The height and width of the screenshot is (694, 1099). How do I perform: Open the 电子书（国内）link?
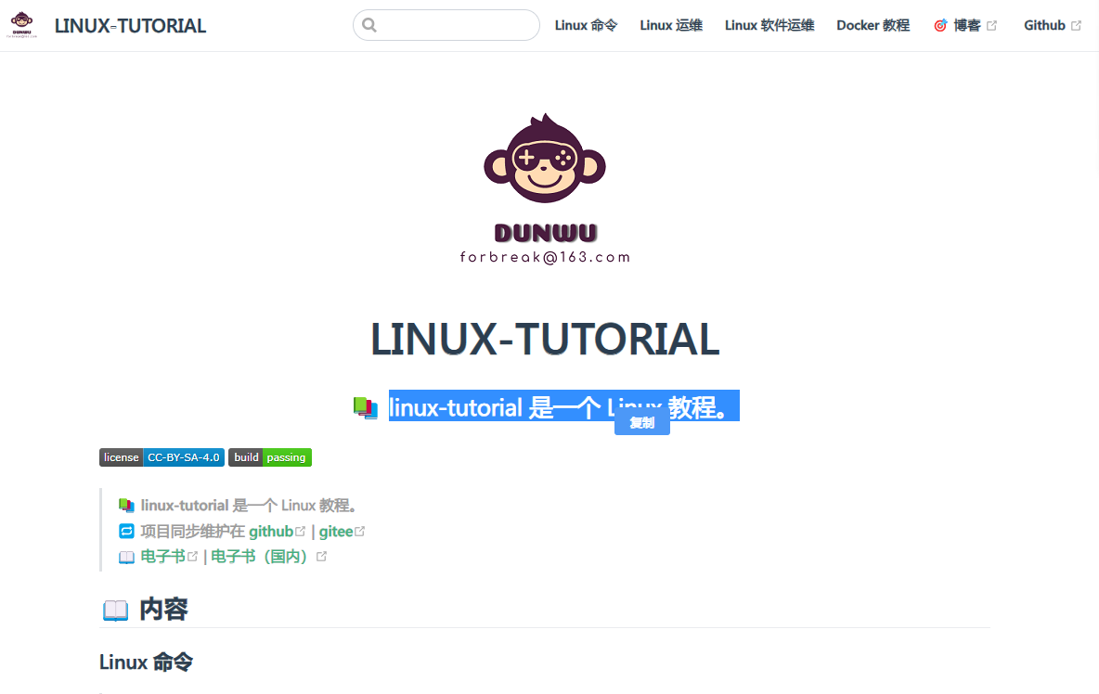pos(259,556)
